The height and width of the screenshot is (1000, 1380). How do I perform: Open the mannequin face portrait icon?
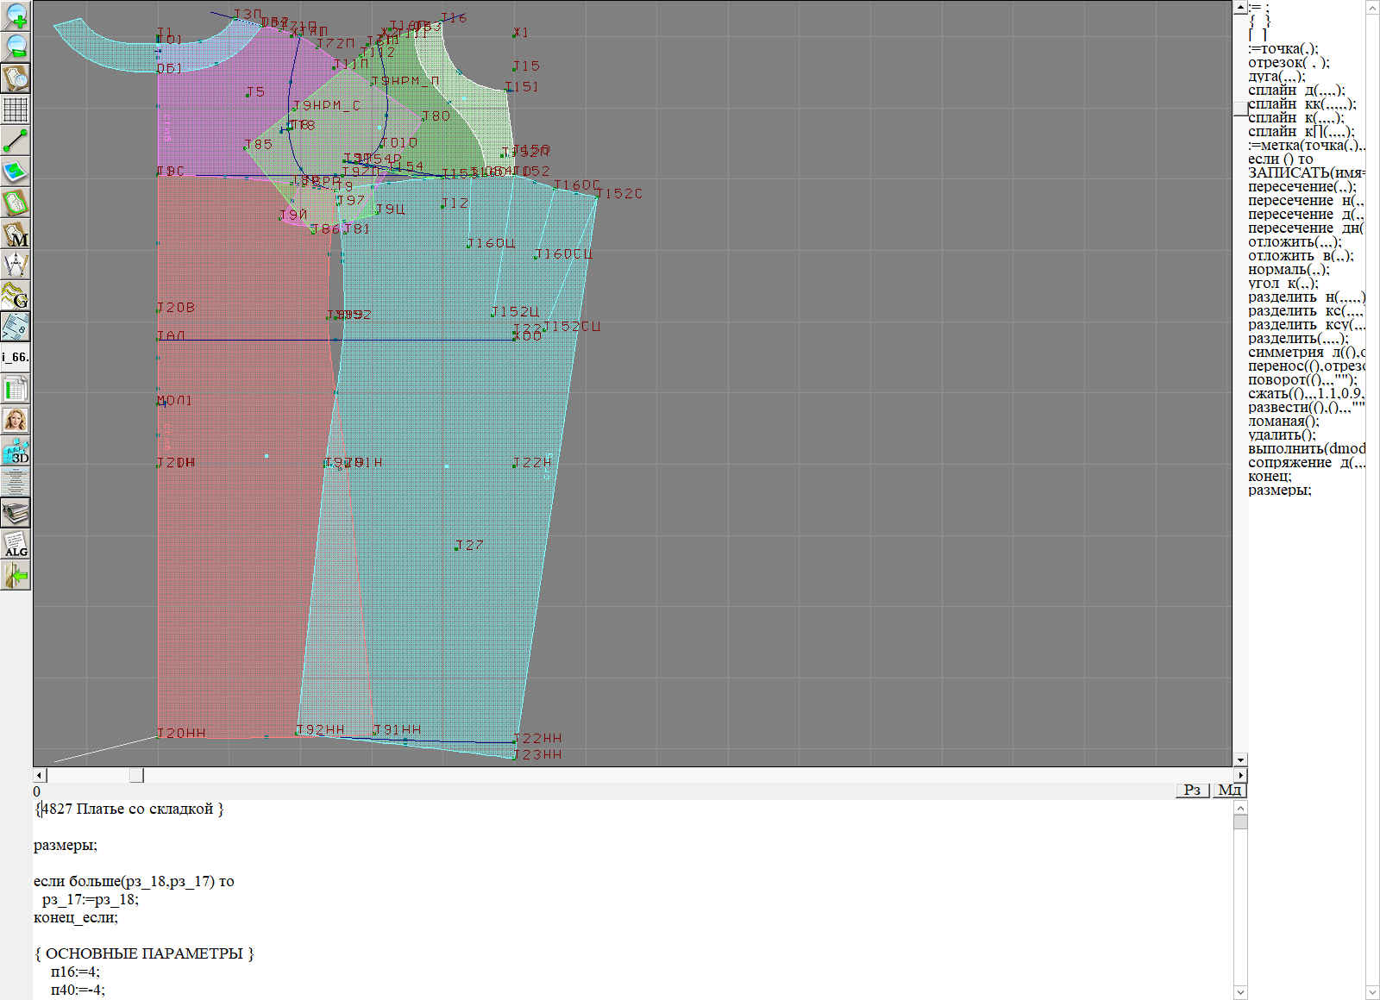16,420
